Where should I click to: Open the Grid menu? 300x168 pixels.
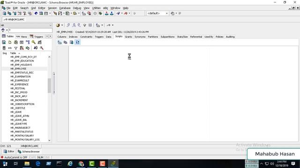tap(33, 8)
